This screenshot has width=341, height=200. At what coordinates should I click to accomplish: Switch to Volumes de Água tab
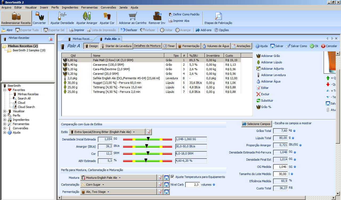[x=216, y=46]
